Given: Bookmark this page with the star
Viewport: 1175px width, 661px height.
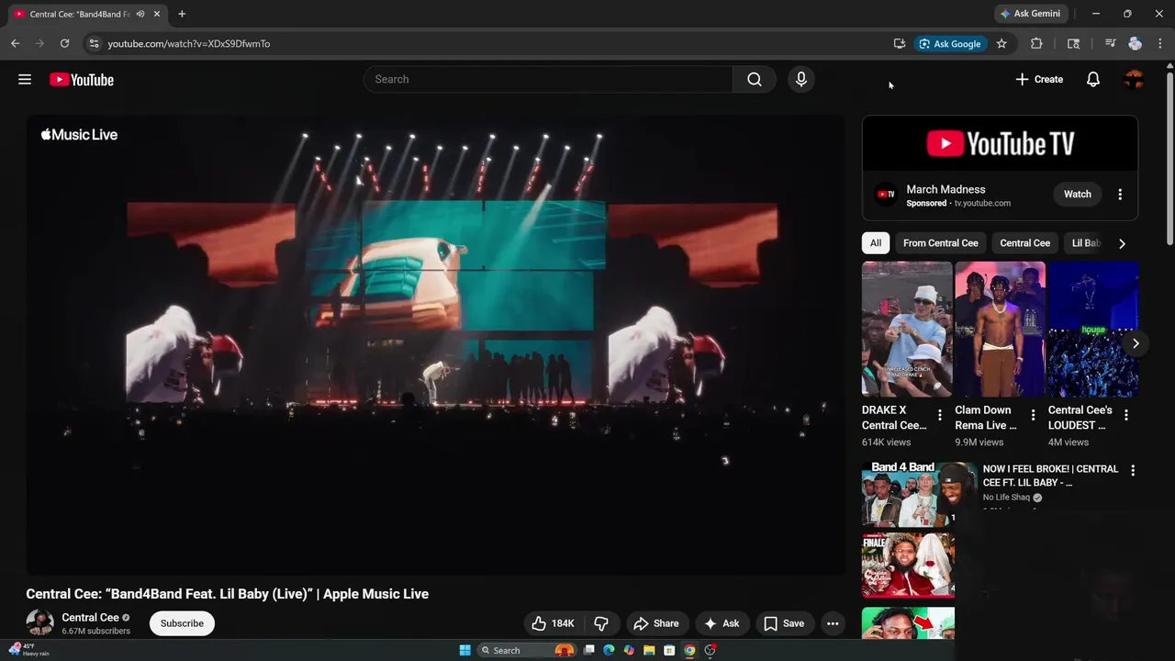Looking at the screenshot, I should click(1002, 43).
